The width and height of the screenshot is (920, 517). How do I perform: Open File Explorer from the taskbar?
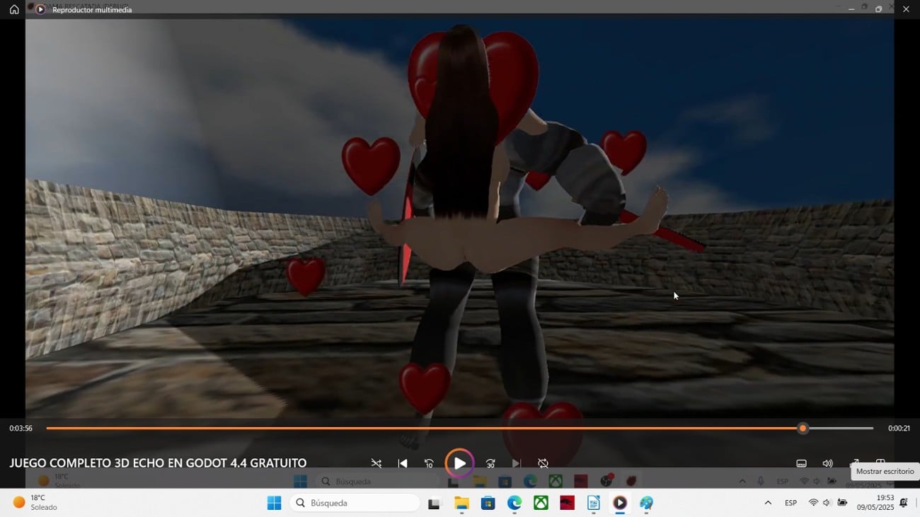[461, 503]
